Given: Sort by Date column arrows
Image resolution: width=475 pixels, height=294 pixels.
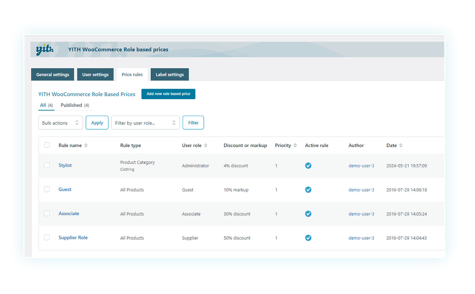Looking at the screenshot, I should point(401,145).
